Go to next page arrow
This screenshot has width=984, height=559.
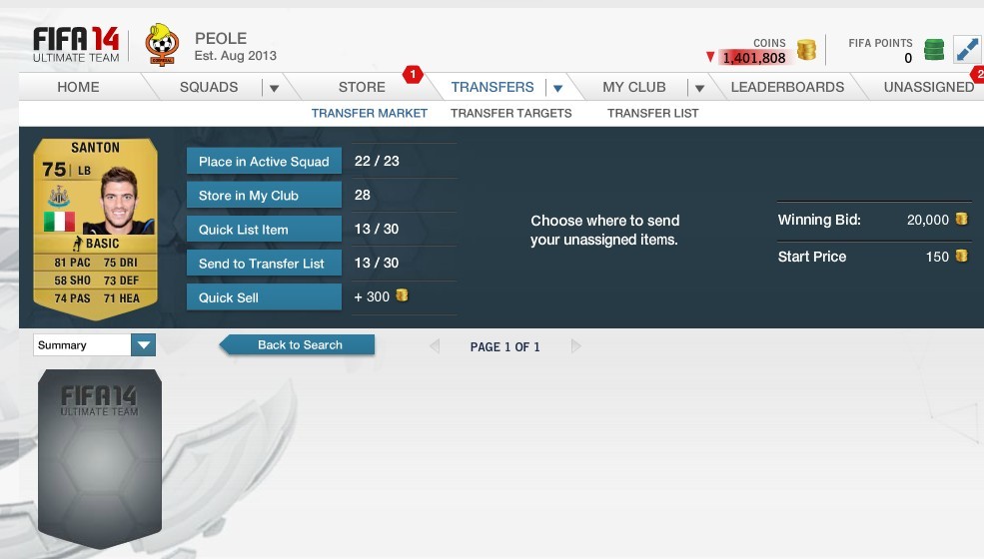coord(576,346)
